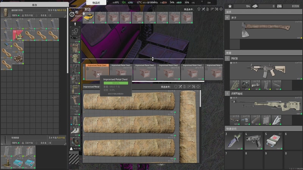Image resolution: width=303 pixels, height=170 pixels.
Task: Select the small blue item in backpack
Action: [x=6, y=44]
